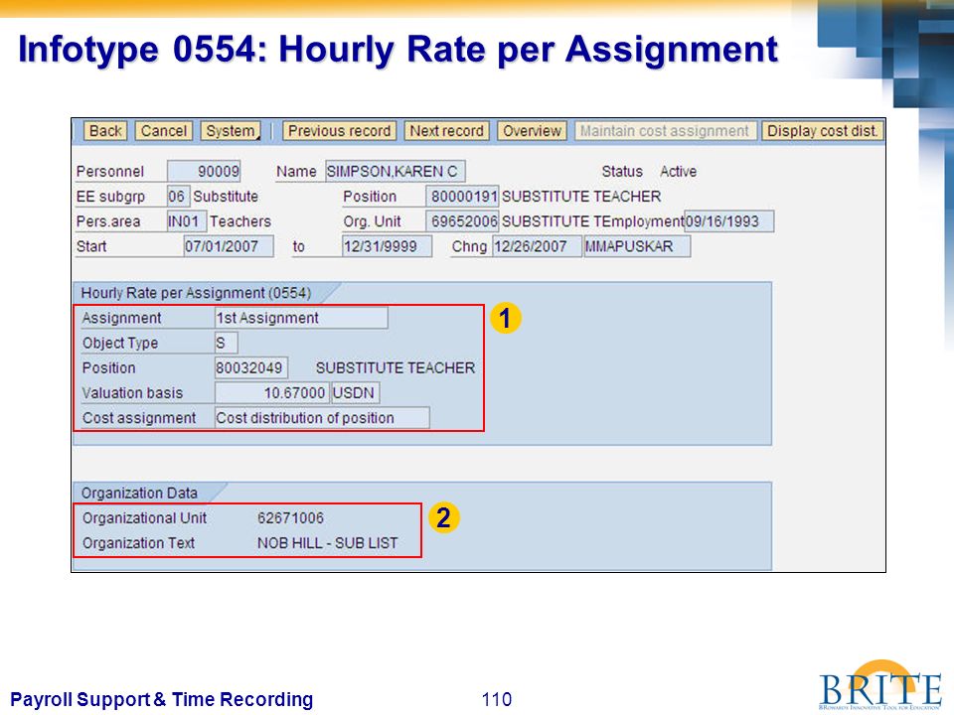954x715 pixels.
Task: Click the Back button
Action: coord(106,131)
